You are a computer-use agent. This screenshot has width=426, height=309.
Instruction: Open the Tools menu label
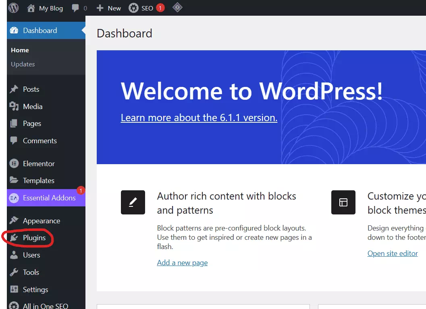(31, 272)
